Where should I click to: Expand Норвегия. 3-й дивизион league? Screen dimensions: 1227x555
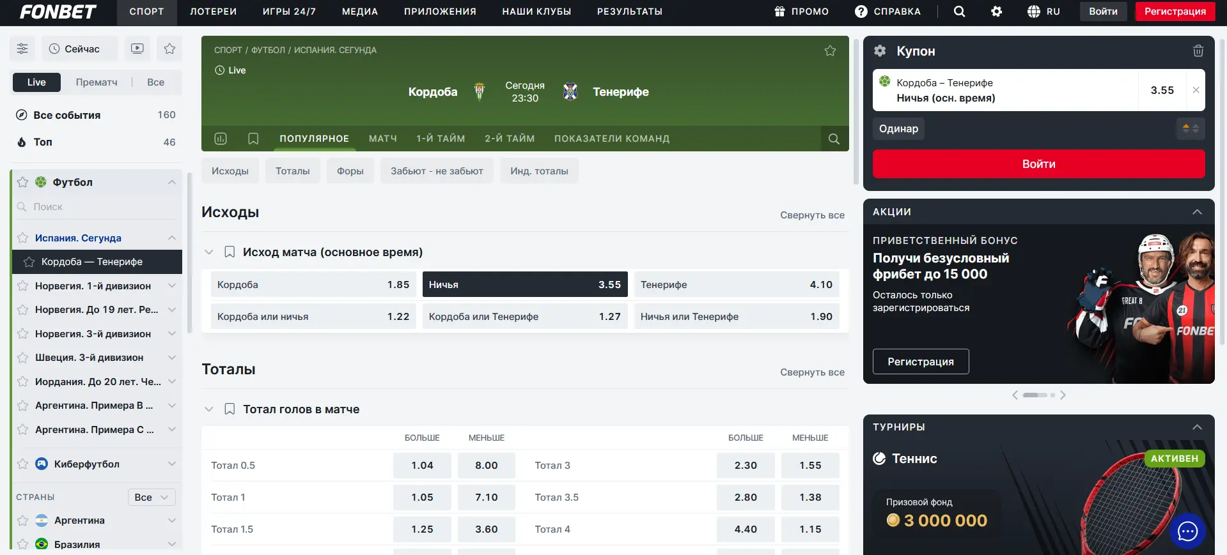pyautogui.click(x=171, y=334)
